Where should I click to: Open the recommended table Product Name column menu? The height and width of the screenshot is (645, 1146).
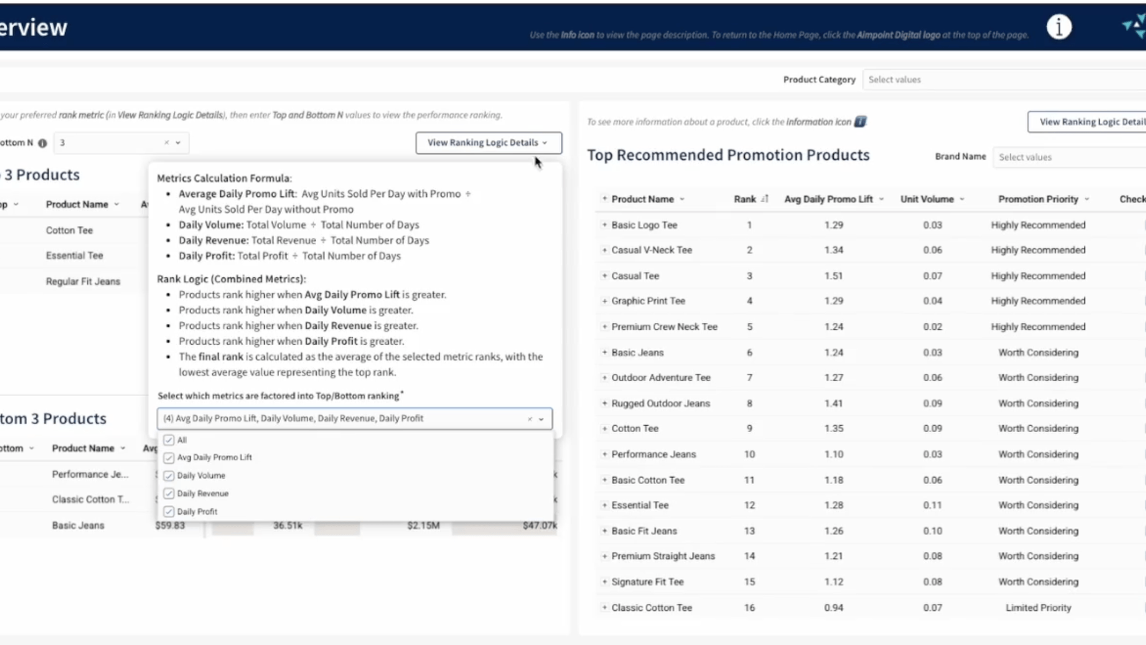coord(682,199)
